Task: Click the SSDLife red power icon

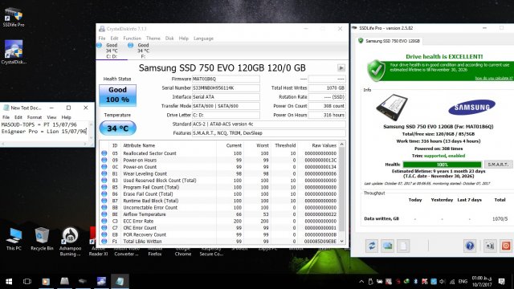Action: (x=506, y=246)
